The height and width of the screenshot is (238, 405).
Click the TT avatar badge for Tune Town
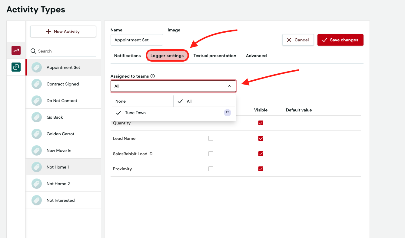pos(227,113)
